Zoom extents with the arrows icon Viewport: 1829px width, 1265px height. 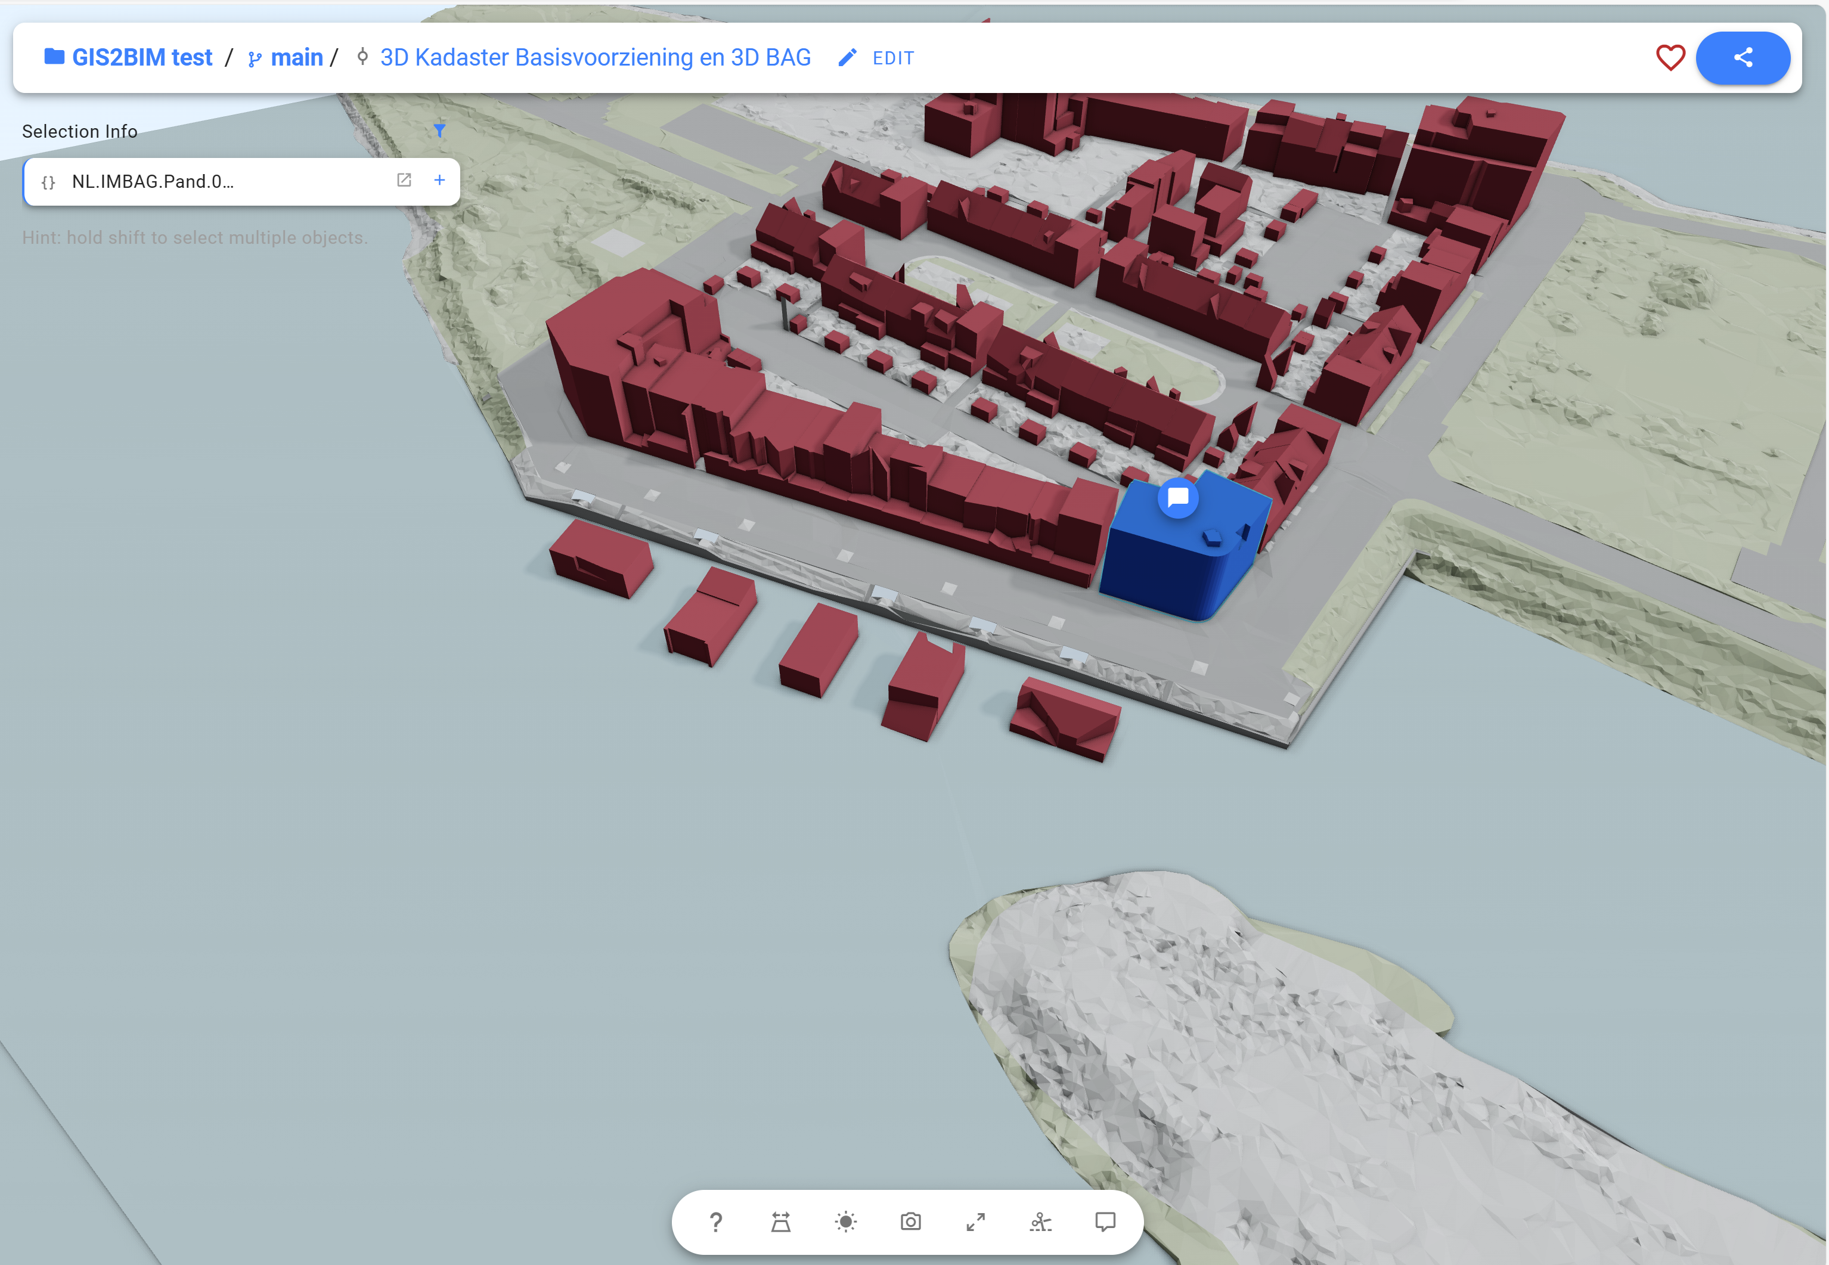(x=975, y=1221)
